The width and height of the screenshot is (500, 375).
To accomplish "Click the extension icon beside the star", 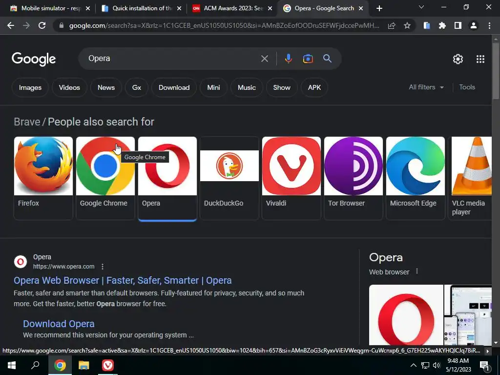I will 427,25.
